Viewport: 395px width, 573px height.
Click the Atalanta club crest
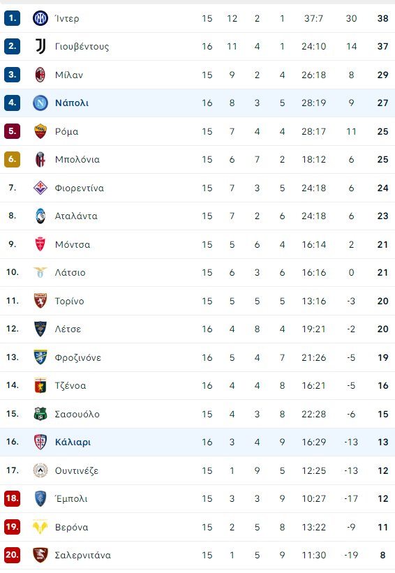pyautogui.click(x=40, y=216)
